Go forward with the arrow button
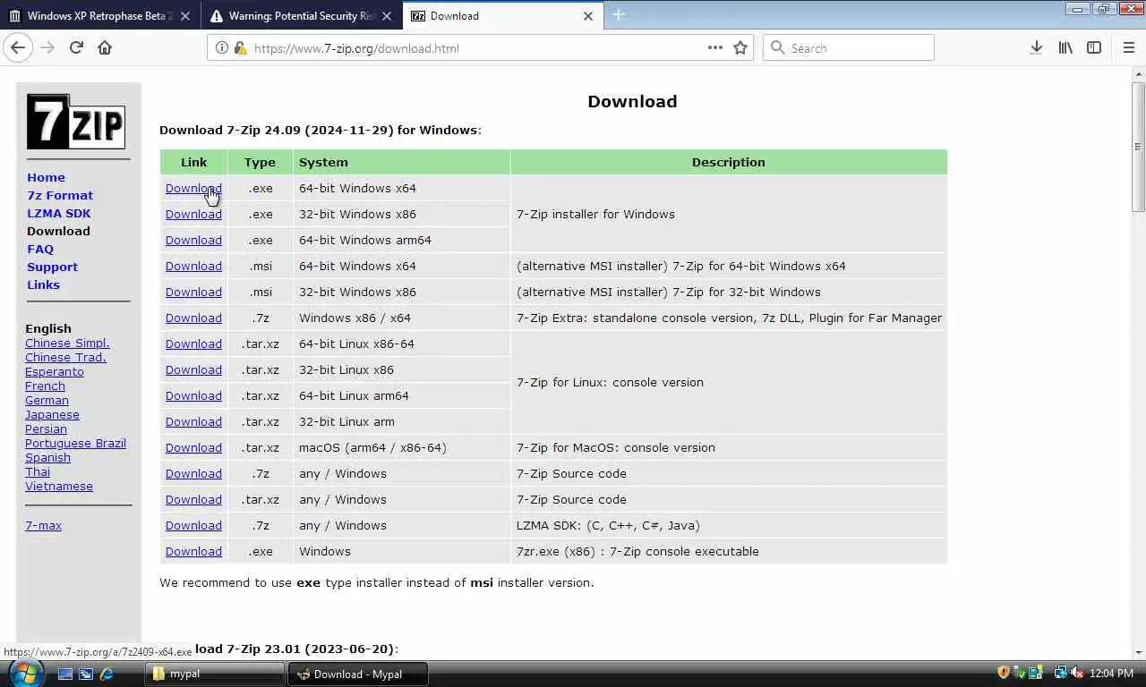1146x687 pixels. tap(47, 47)
